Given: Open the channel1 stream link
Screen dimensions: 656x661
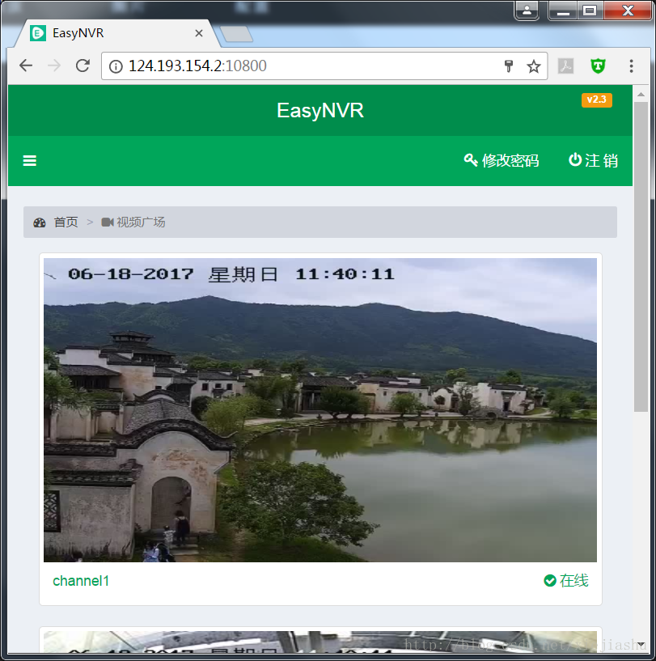Looking at the screenshot, I should pyautogui.click(x=80, y=580).
